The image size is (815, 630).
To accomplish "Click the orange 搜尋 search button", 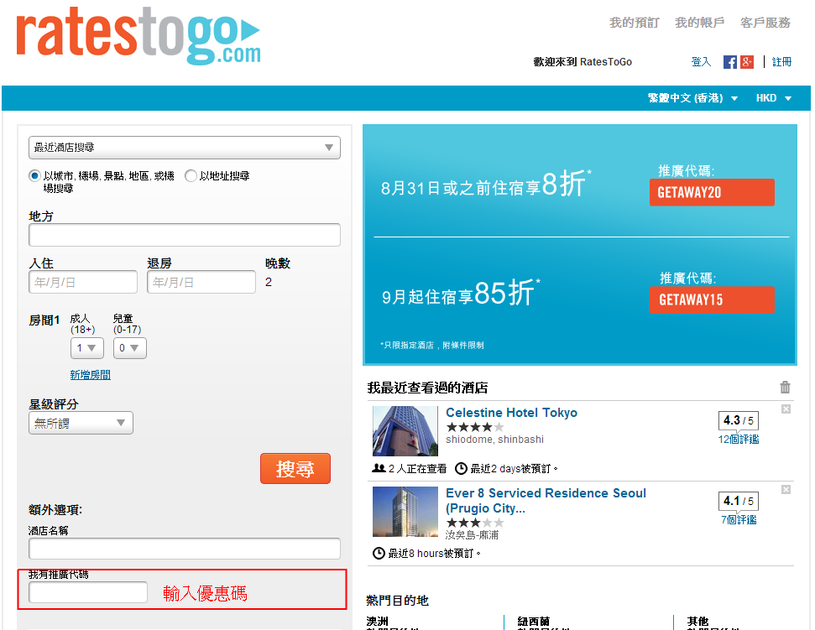I will [295, 469].
